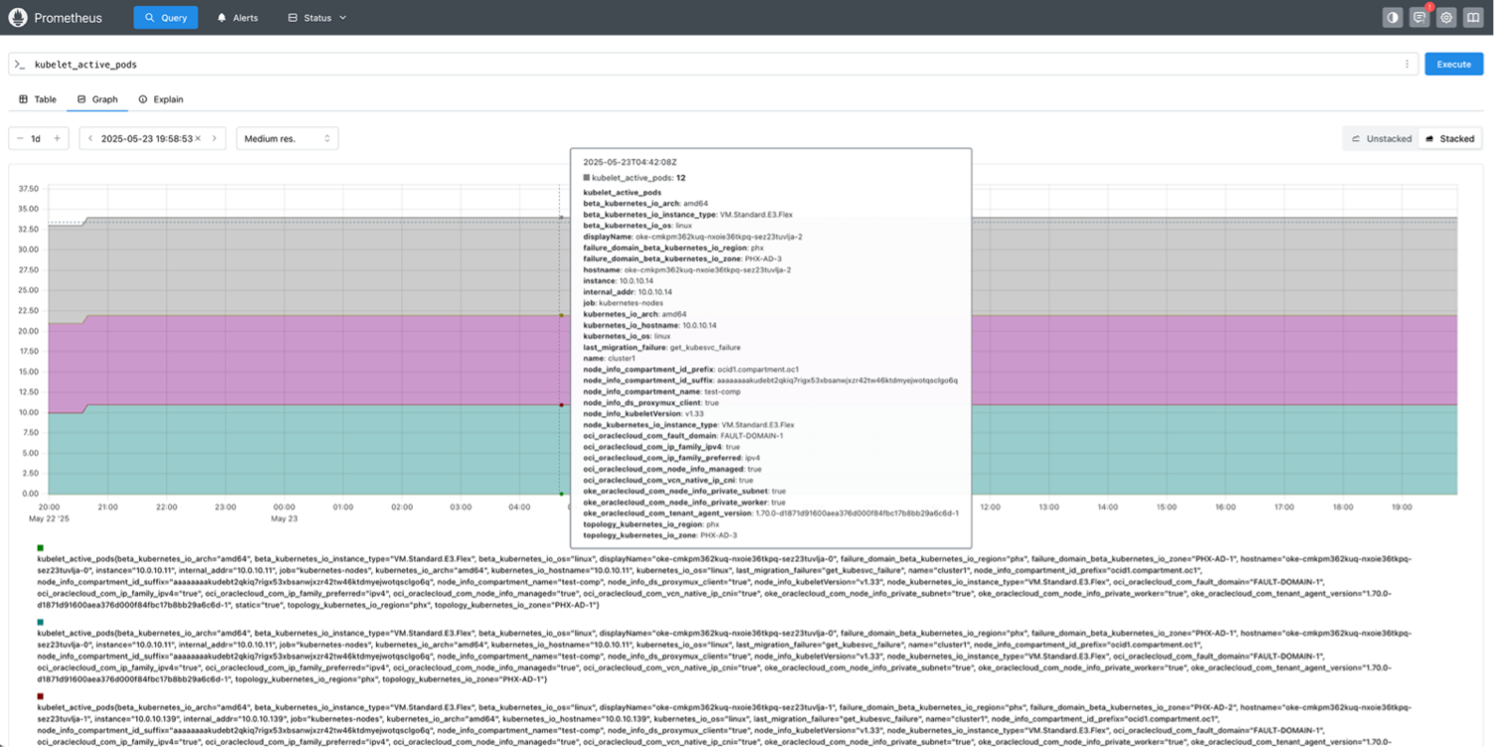
Task: Open the Prometheus settings gear icon
Action: (1446, 17)
